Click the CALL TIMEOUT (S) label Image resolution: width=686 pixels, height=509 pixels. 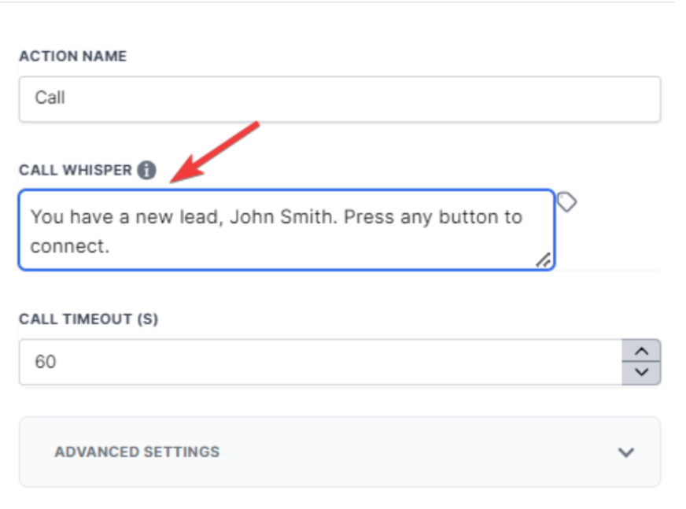click(88, 319)
